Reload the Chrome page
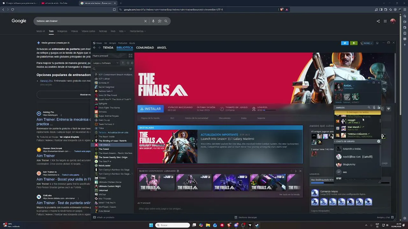408x229 pixels. pos(13,10)
